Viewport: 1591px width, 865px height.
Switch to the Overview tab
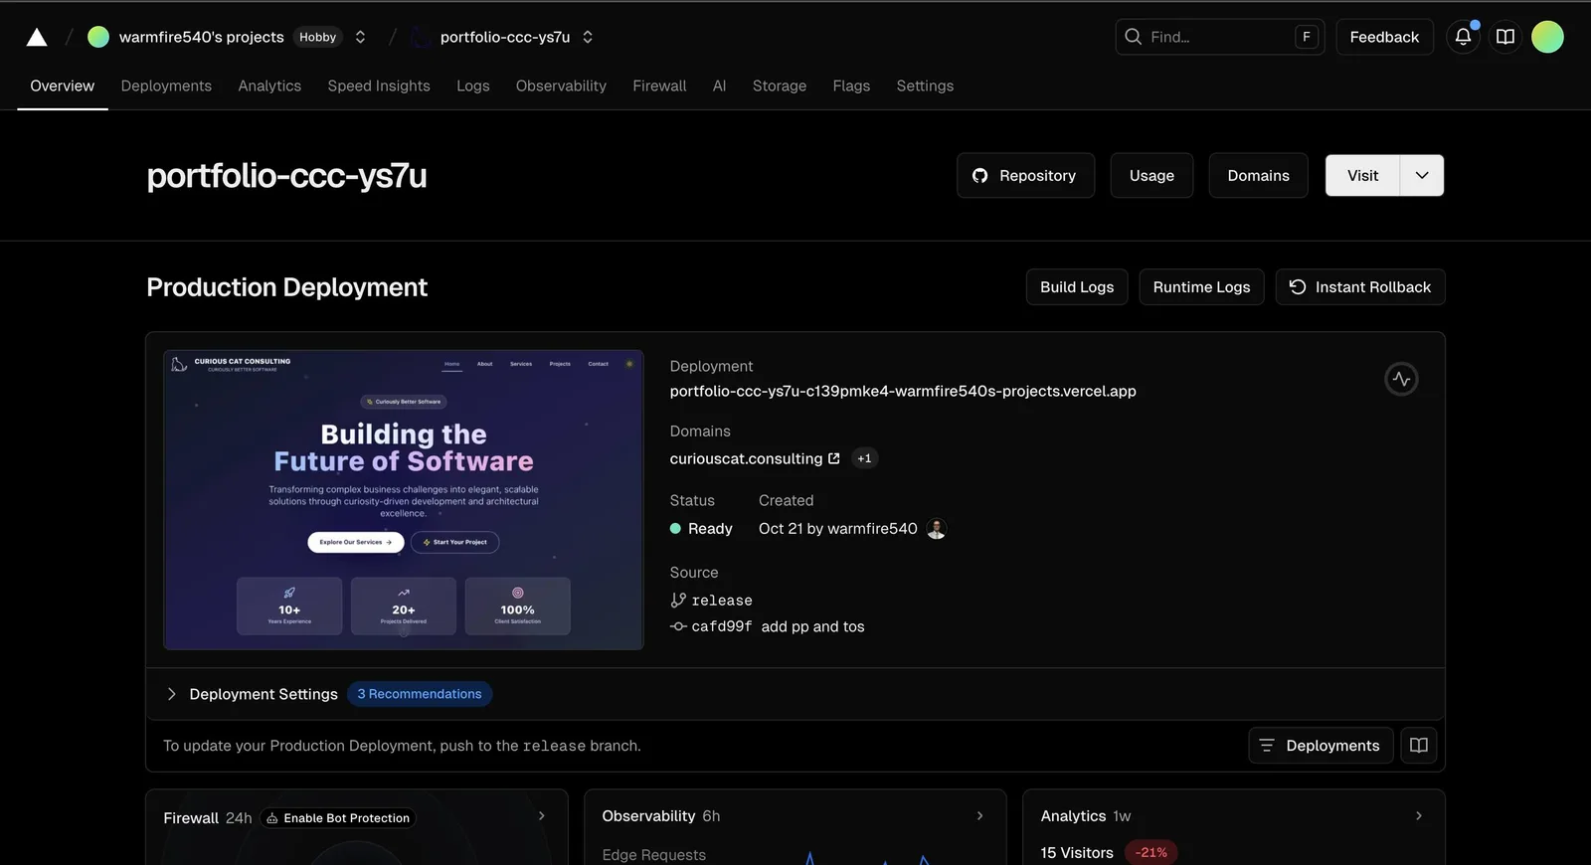(x=63, y=86)
